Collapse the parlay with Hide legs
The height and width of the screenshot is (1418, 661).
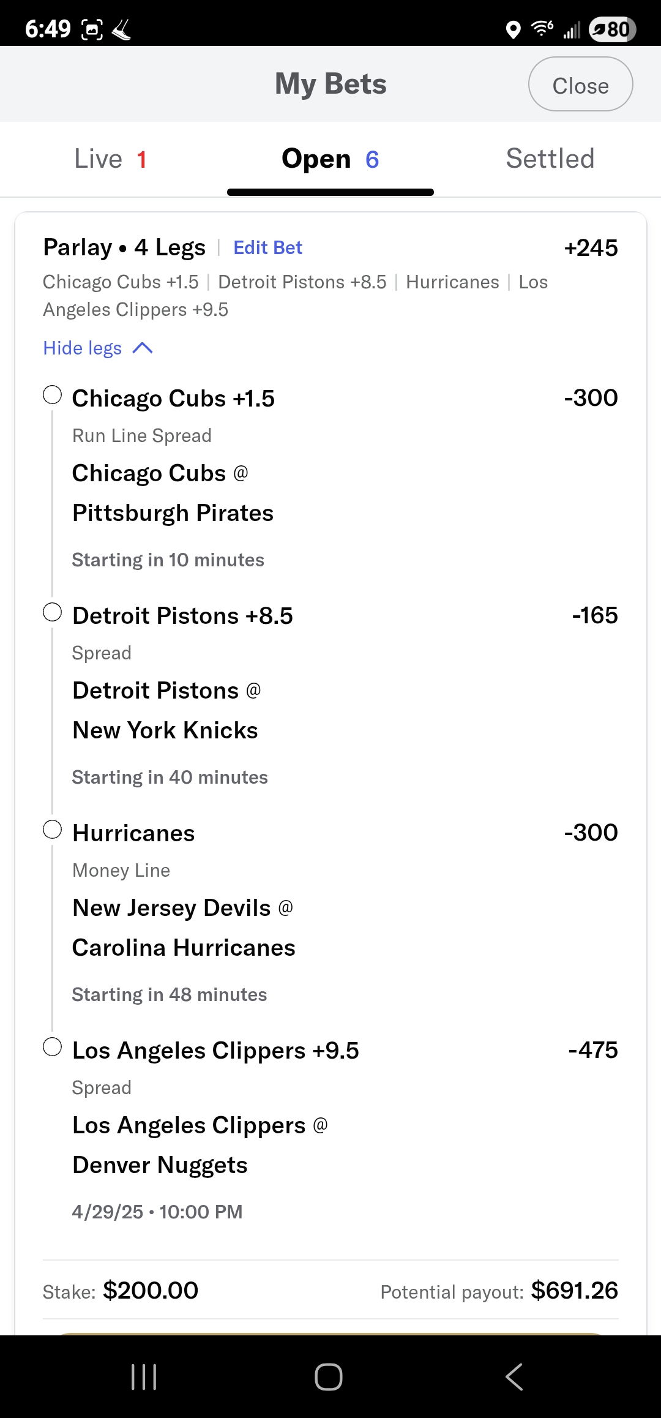click(83, 348)
